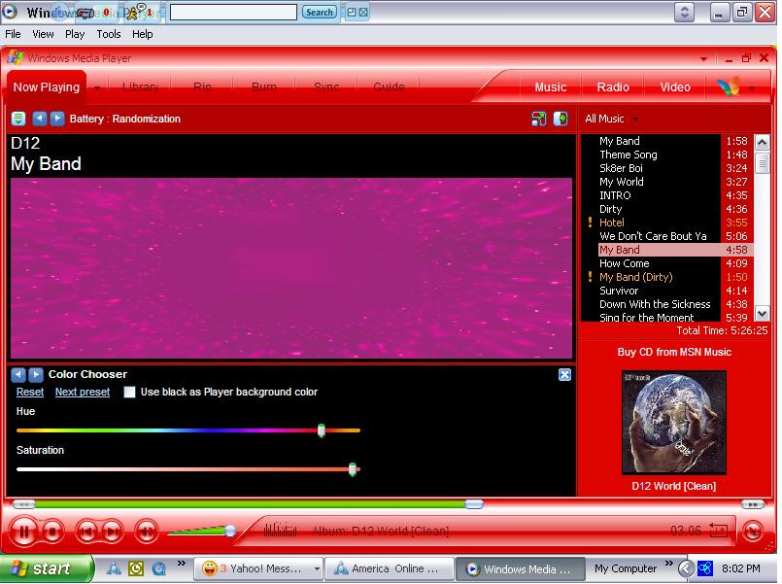Screen dimensions: 782x584
Task: Open the Video tab
Action: [x=675, y=87]
